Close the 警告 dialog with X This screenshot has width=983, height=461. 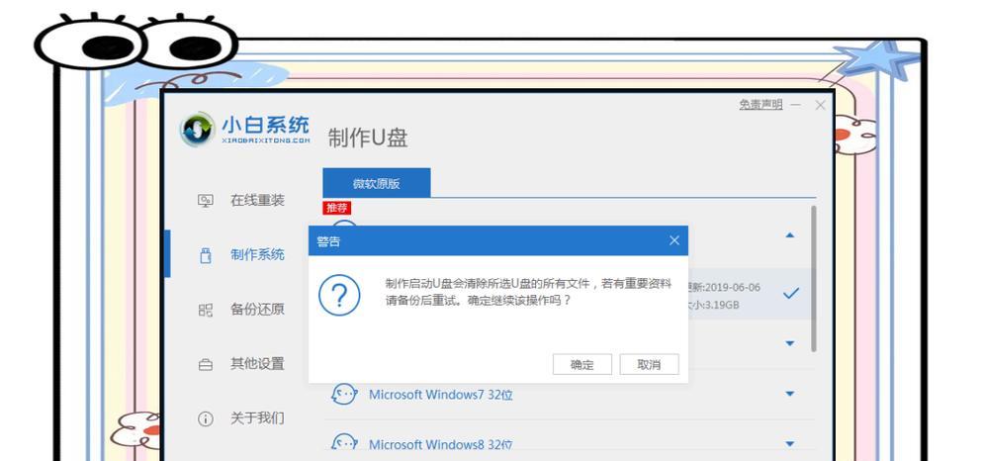[673, 240]
